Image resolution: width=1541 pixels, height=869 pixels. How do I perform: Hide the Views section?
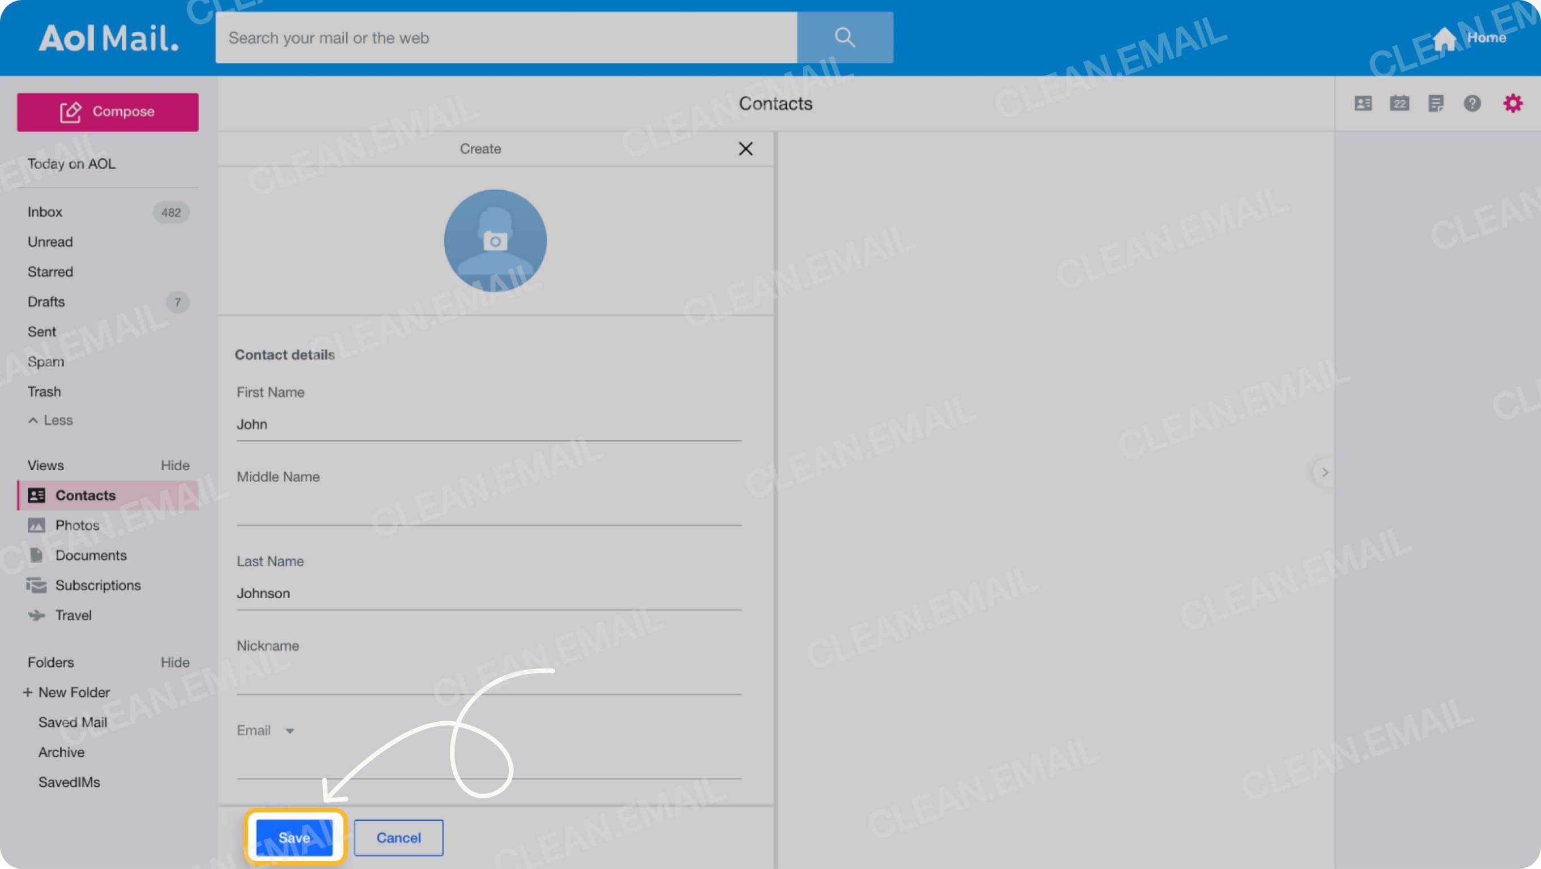pyautogui.click(x=174, y=465)
